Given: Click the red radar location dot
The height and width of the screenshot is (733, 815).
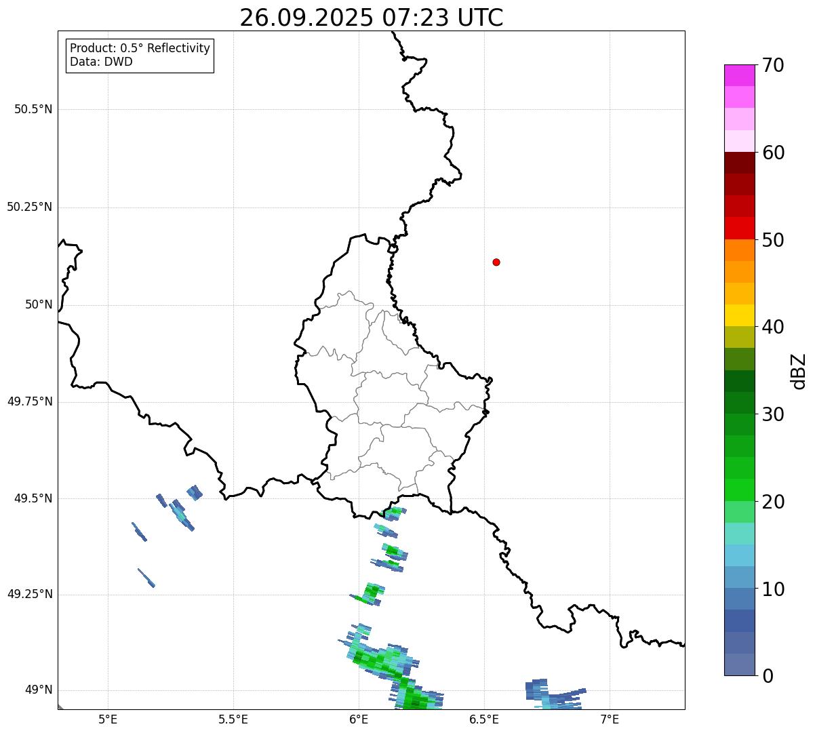Looking at the screenshot, I should point(496,262).
